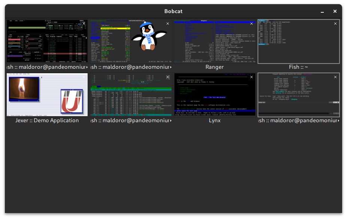Viewport: 347px width, 219px height.
Task: Open the Ranger tab thumbnail
Action: pos(214,41)
